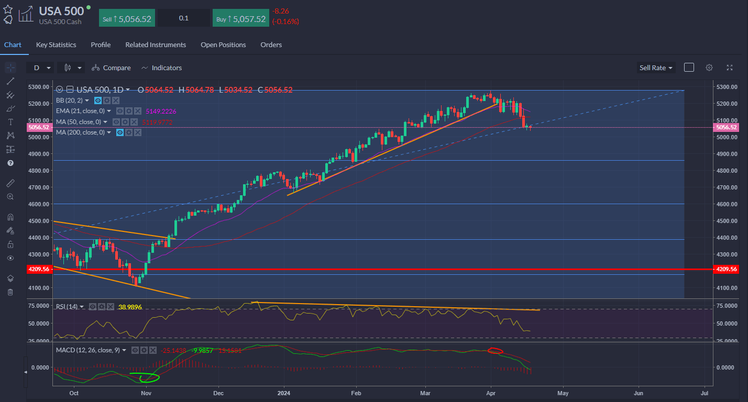
Task: Open the candlestick chart type dropdown
Action: 71,68
